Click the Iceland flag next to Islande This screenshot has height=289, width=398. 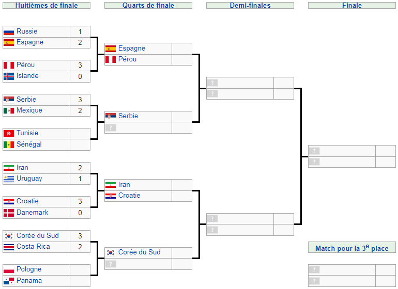click(x=9, y=76)
